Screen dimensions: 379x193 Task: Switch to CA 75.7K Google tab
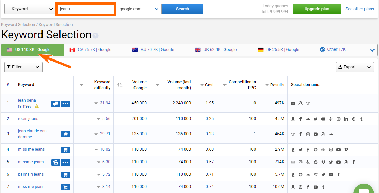(x=95, y=50)
